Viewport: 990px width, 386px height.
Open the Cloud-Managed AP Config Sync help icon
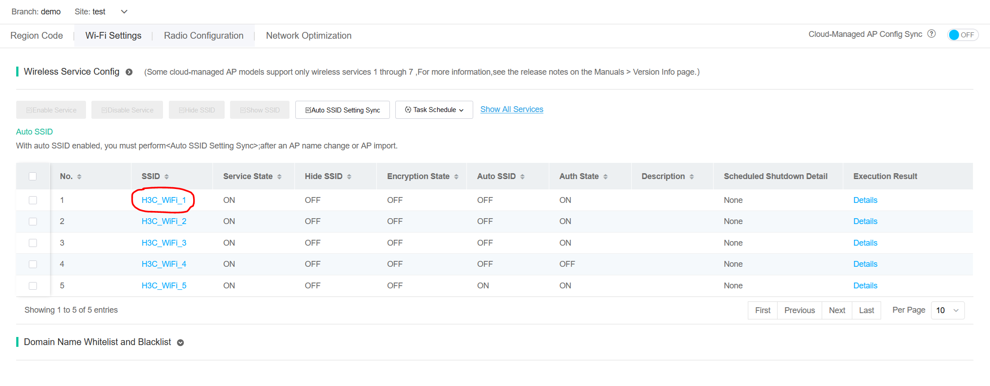pos(931,34)
